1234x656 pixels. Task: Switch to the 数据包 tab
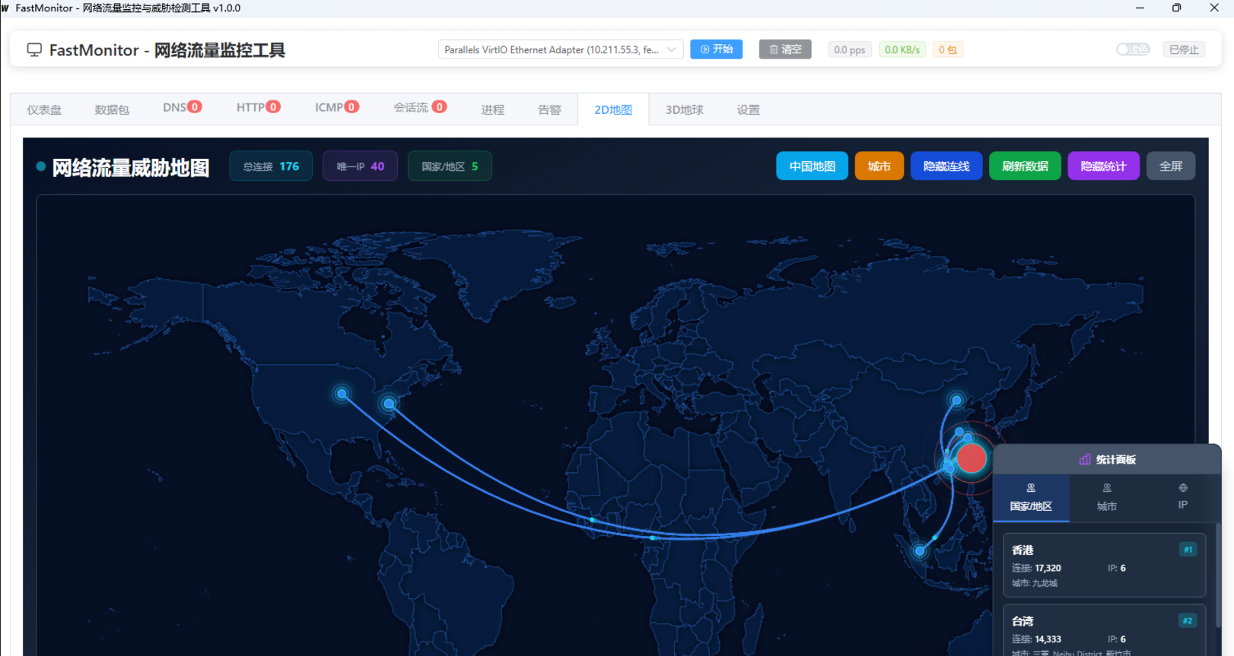coord(112,109)
